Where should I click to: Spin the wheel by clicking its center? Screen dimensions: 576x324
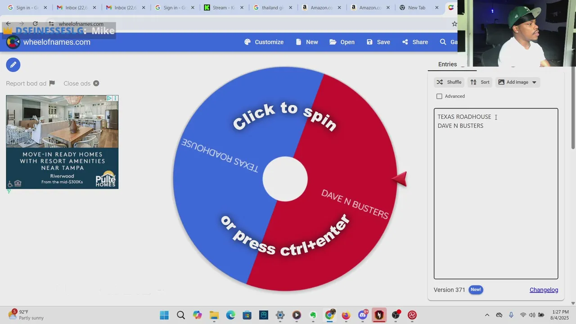coord(285,179)
